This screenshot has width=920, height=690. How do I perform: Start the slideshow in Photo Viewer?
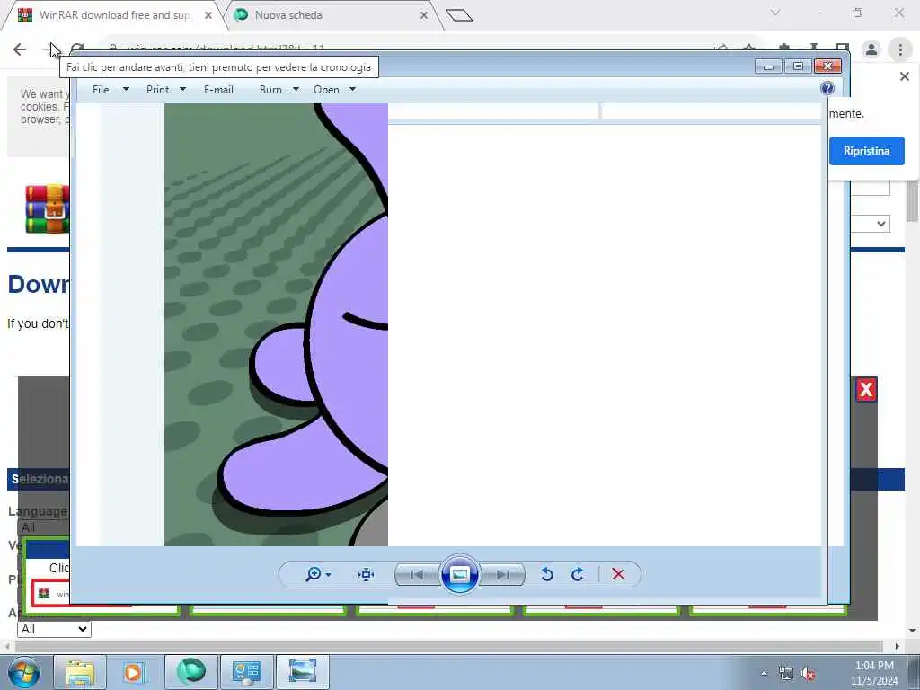pyautogui.click(x=459, y=574)
